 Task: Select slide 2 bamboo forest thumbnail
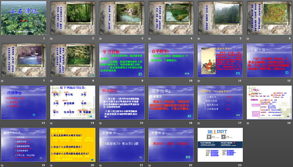tap(73, 18)
